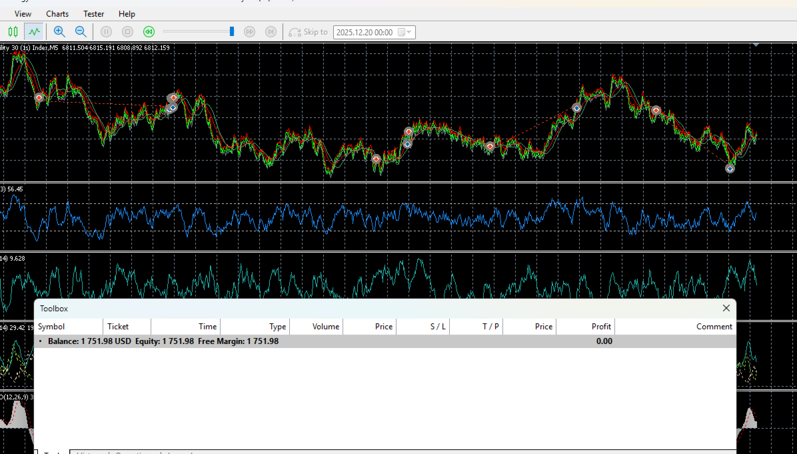Select the Balance summary row
This screenshot has height=454, width=797.
coord(385,341)
